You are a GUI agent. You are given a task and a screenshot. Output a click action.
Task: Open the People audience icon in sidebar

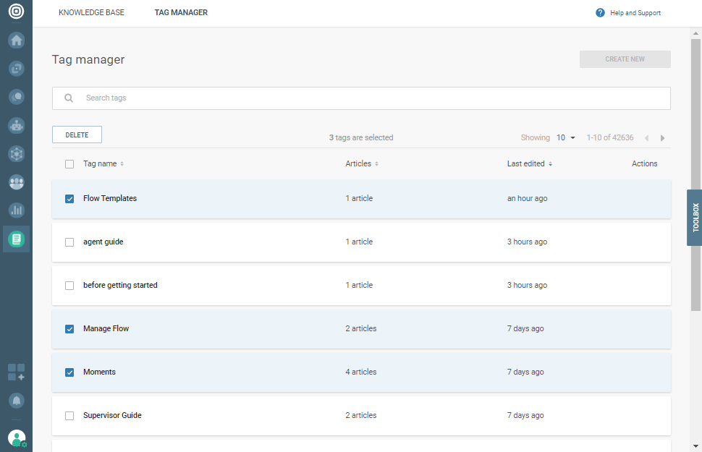click(16, 182)
